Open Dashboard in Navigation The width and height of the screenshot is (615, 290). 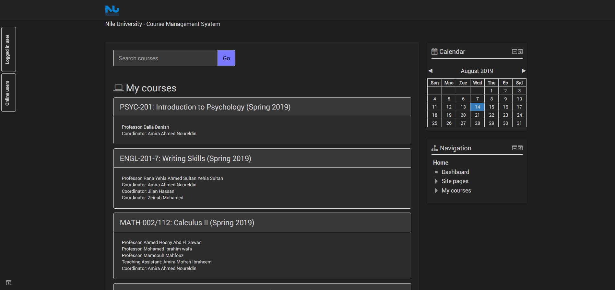pyautogui.click(x=455, y=172)
